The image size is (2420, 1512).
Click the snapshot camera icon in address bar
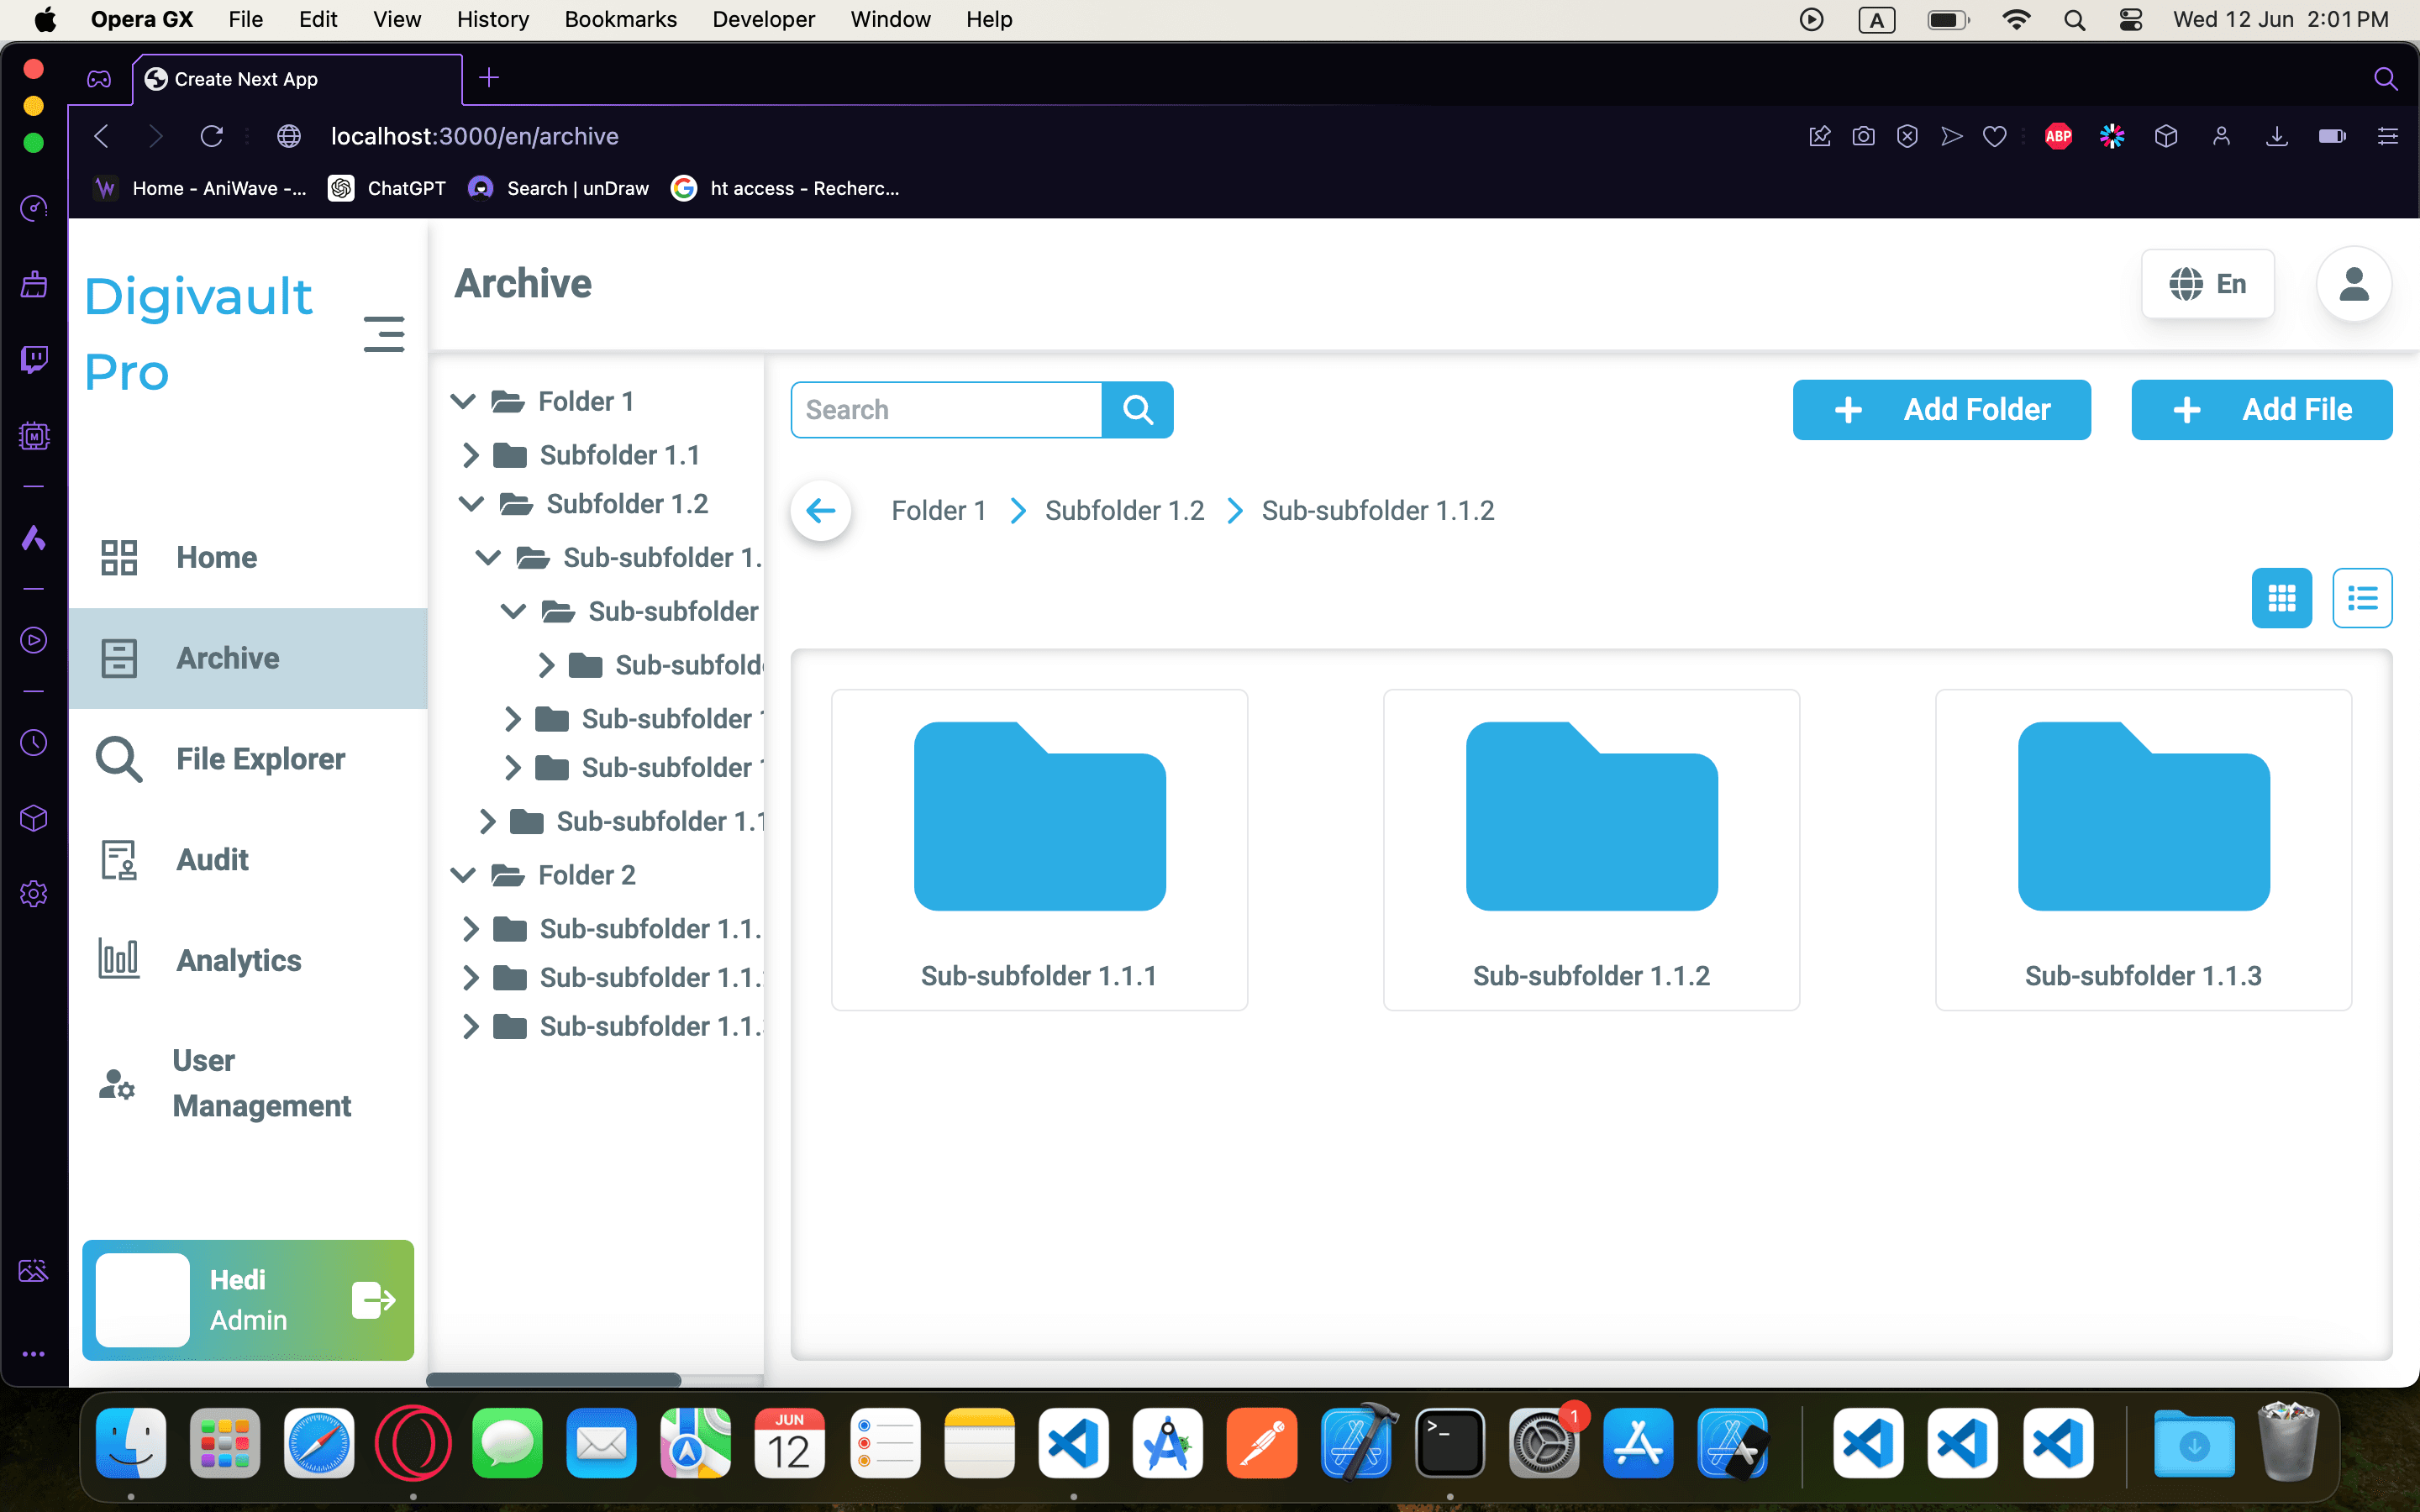pos(1863,136)
